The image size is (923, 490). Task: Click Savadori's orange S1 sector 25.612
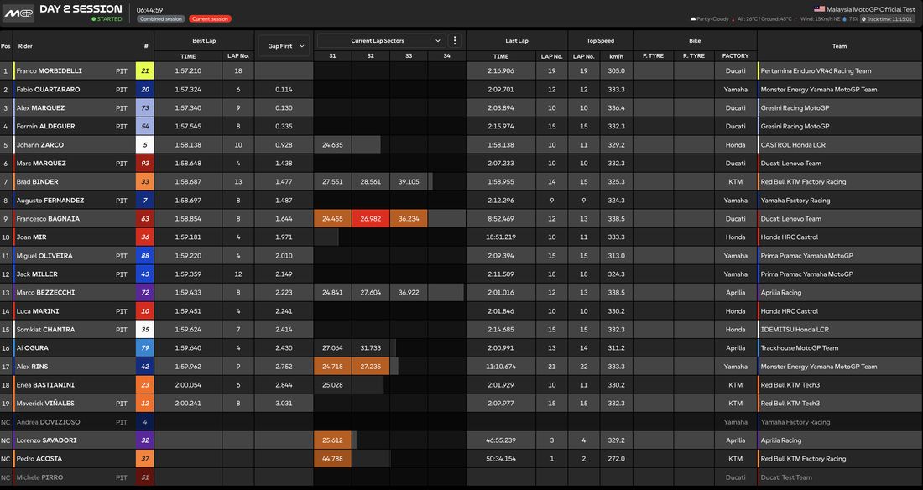[332, 440]
